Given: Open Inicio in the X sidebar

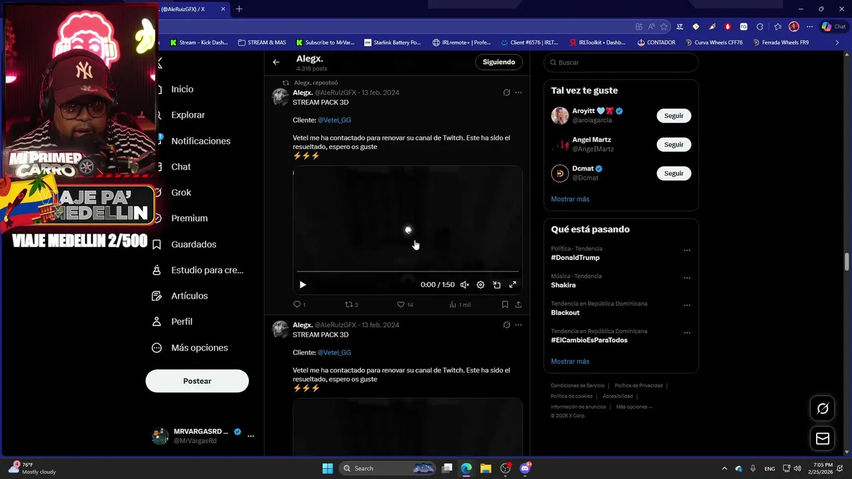Looking at the screenshot, I should click(182, 89).
